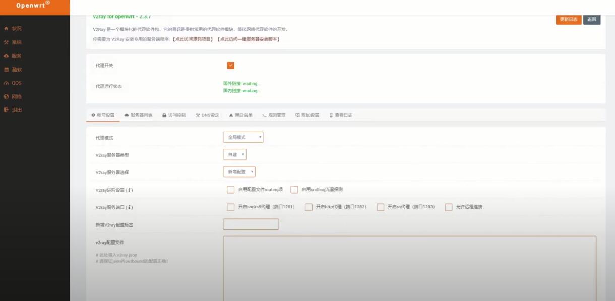Open the 服务 cloud icon in sidebar

coord(6,56)
